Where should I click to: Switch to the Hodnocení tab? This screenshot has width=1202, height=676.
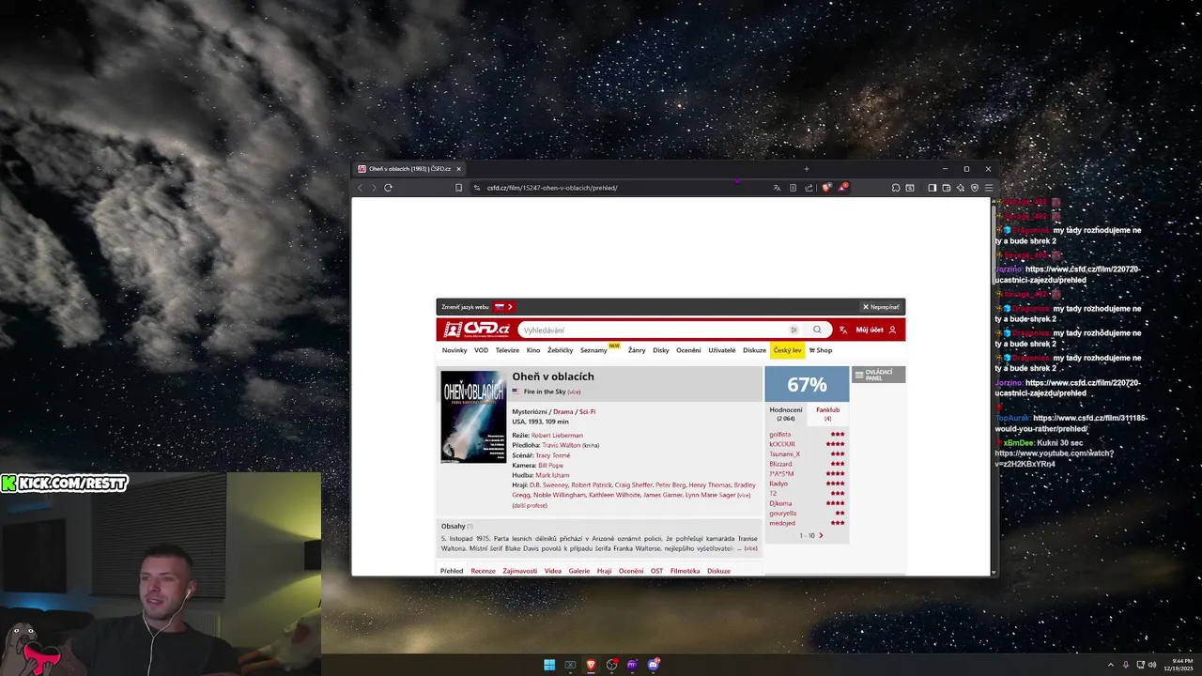[786, 413]
